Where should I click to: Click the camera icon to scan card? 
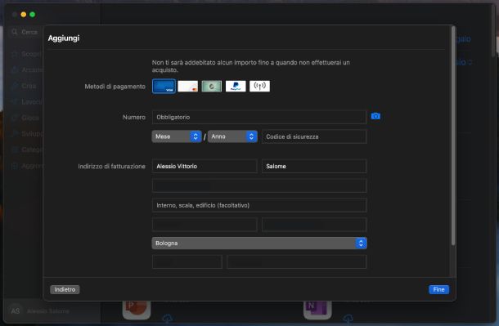click(375, 116)
